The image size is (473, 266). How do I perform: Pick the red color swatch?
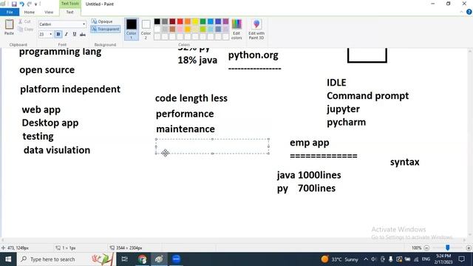tap(180, 21)
